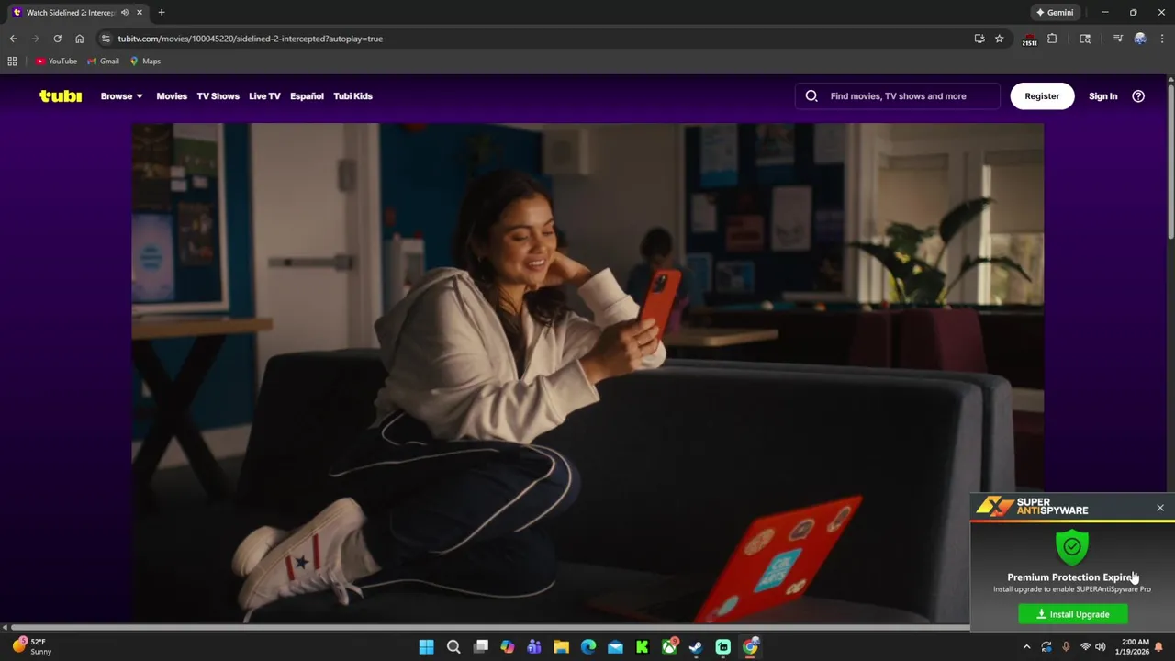Click the sync icon in system tray
The width and height of the screenshot is (1175, 661).
pyautogui.click(x=1046, y=647)
